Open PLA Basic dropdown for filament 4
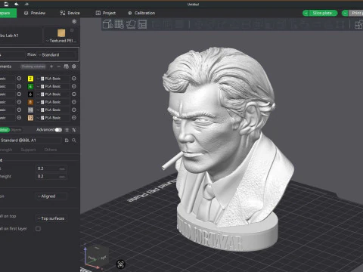This screenshot has width=363, height=272. pyautogui.click(x=53, y=86)
